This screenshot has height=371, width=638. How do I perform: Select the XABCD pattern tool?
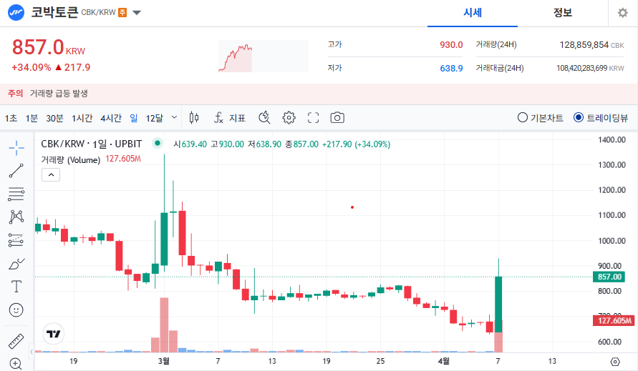(16, 217)
